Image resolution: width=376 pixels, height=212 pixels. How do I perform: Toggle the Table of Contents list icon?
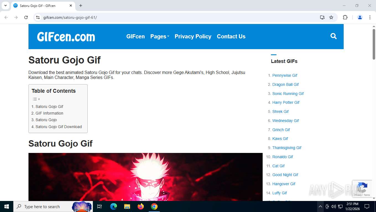pos(36,99)
